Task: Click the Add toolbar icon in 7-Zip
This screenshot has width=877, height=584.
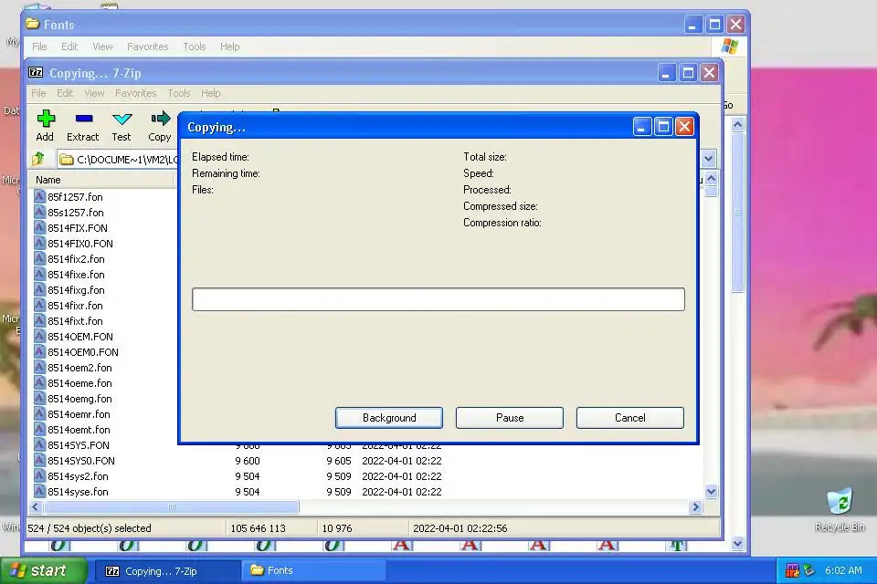Action: pyautogui.click(x=46, y=119)
